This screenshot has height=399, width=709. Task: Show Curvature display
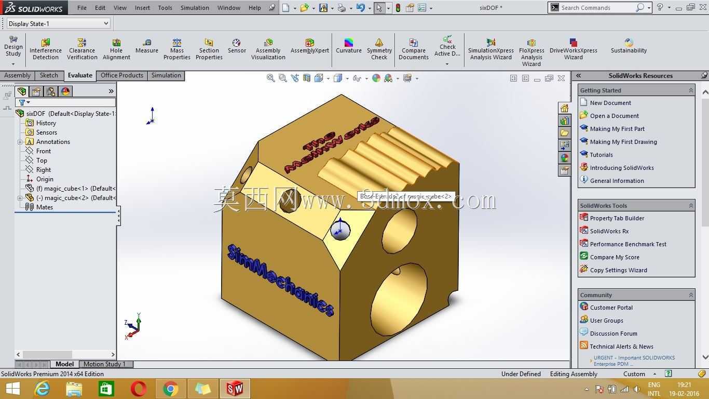[x=349, y=46]
